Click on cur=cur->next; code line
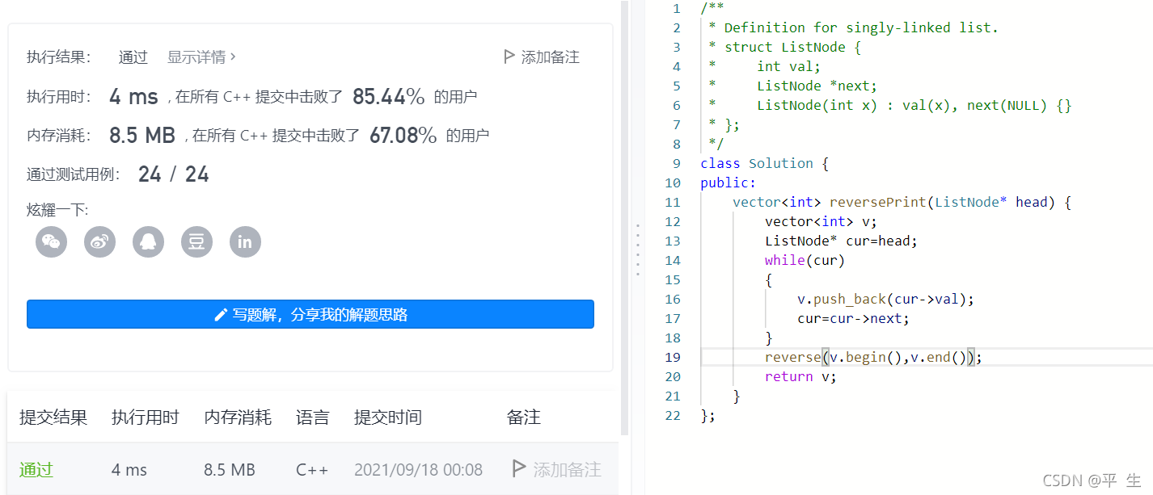The height and width of the screenshot is (495, 1153). point(853,318)
